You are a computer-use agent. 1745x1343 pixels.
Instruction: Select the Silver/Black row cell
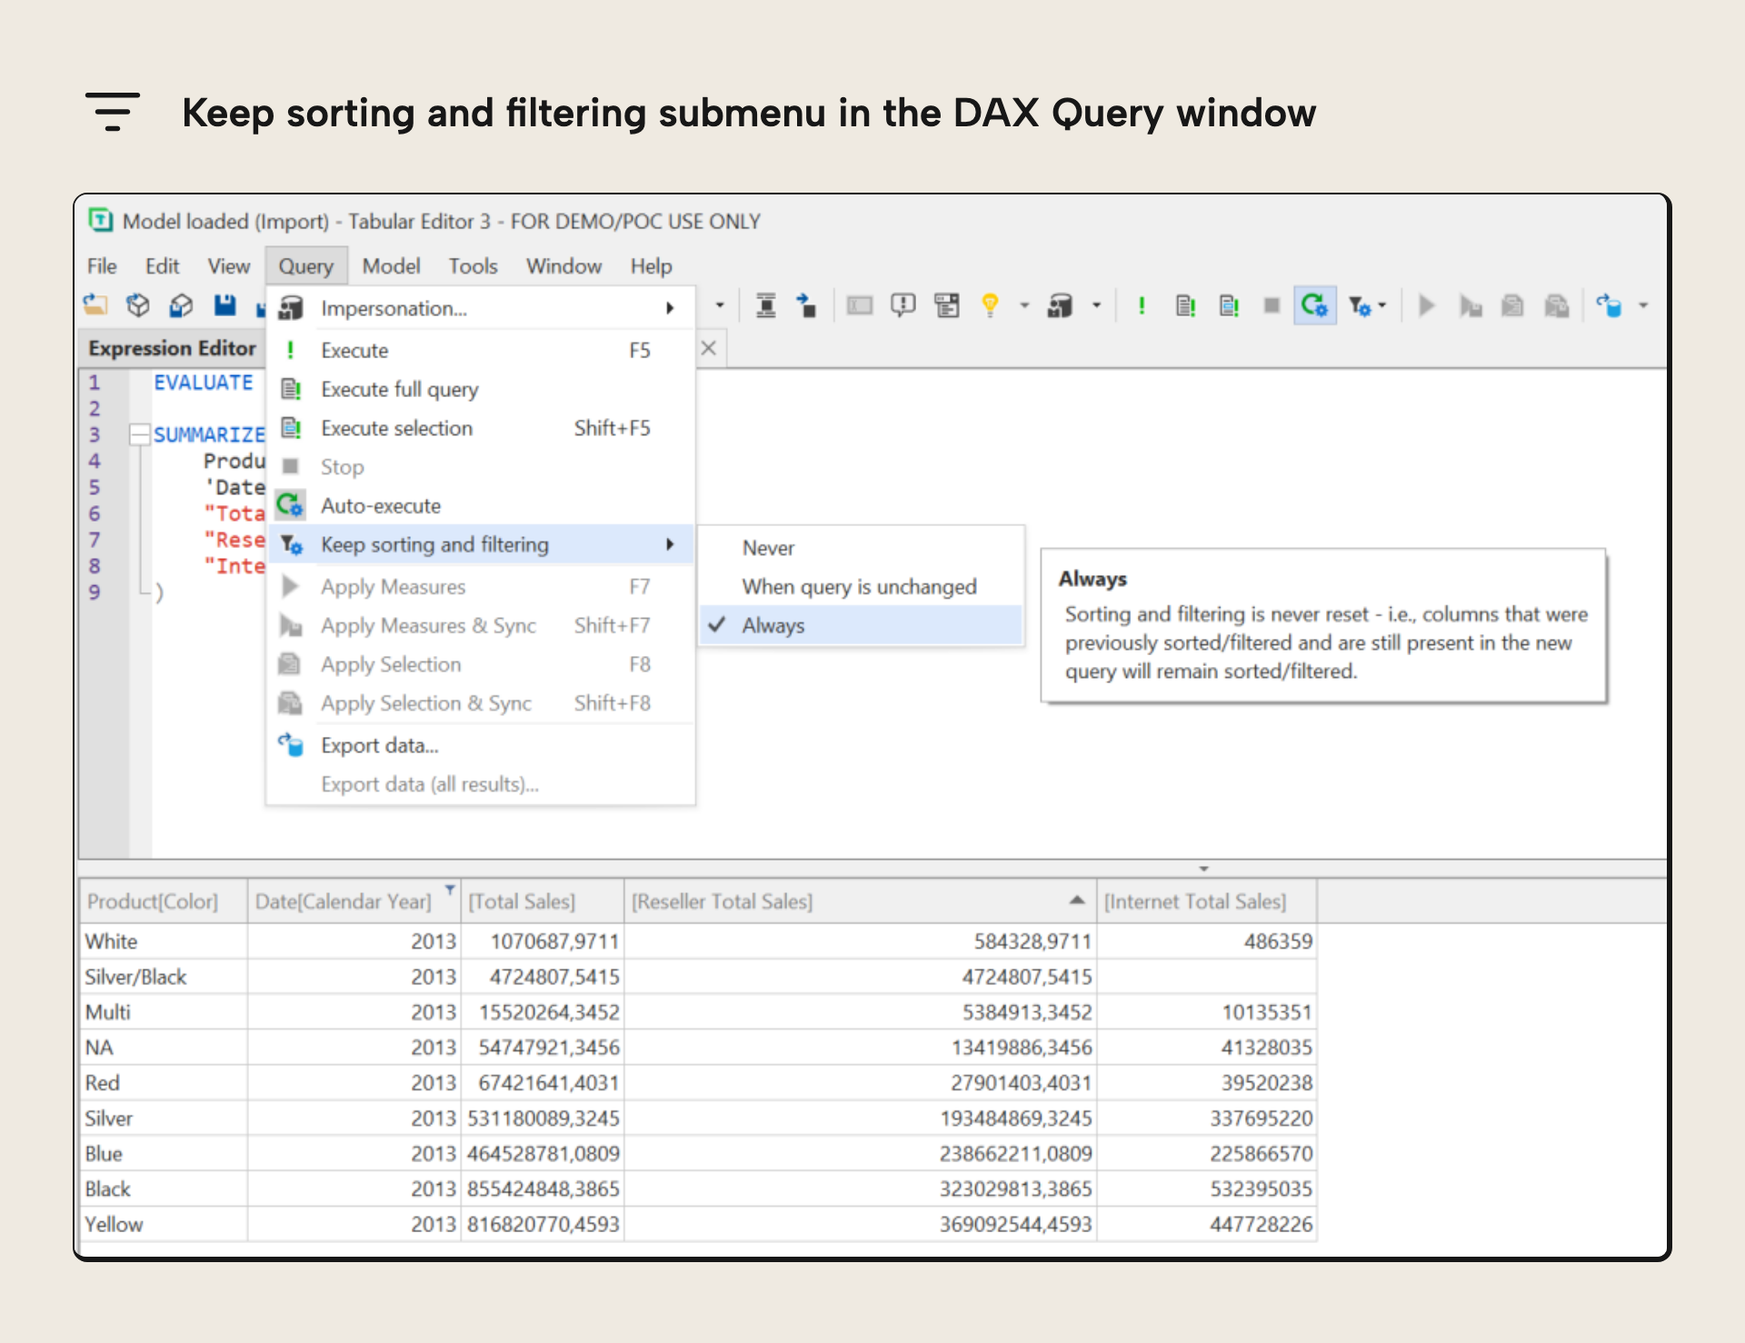[x=164, y=977]
